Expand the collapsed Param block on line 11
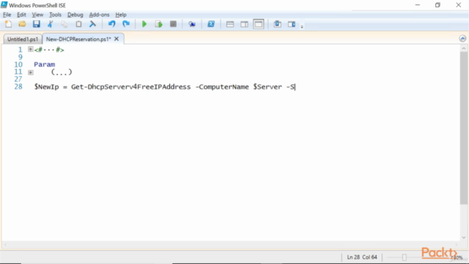The image size is (469, 264). click(31, 73)
